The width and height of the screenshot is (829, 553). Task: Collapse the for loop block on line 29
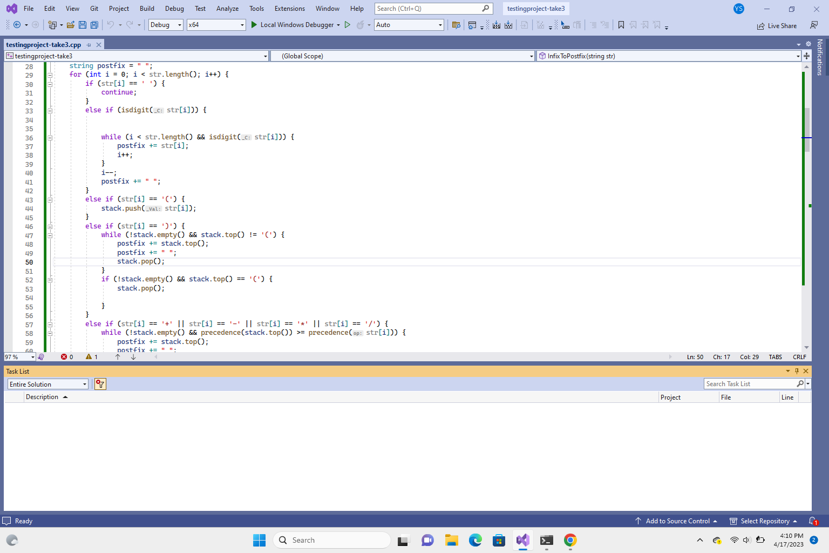click(50, 74)
